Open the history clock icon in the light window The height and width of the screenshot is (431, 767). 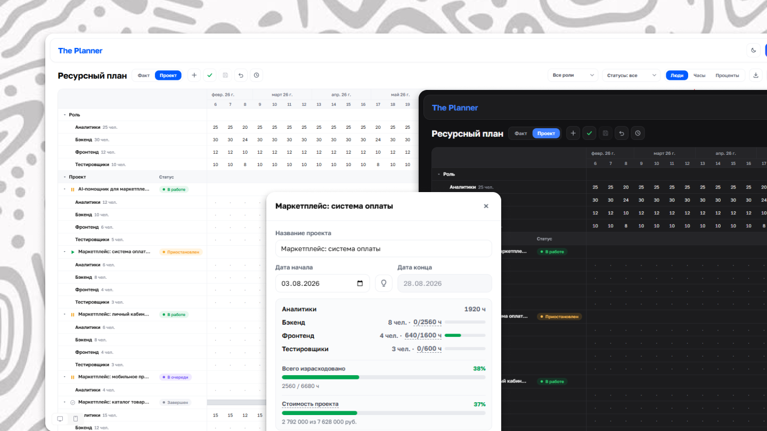point(256,76)
